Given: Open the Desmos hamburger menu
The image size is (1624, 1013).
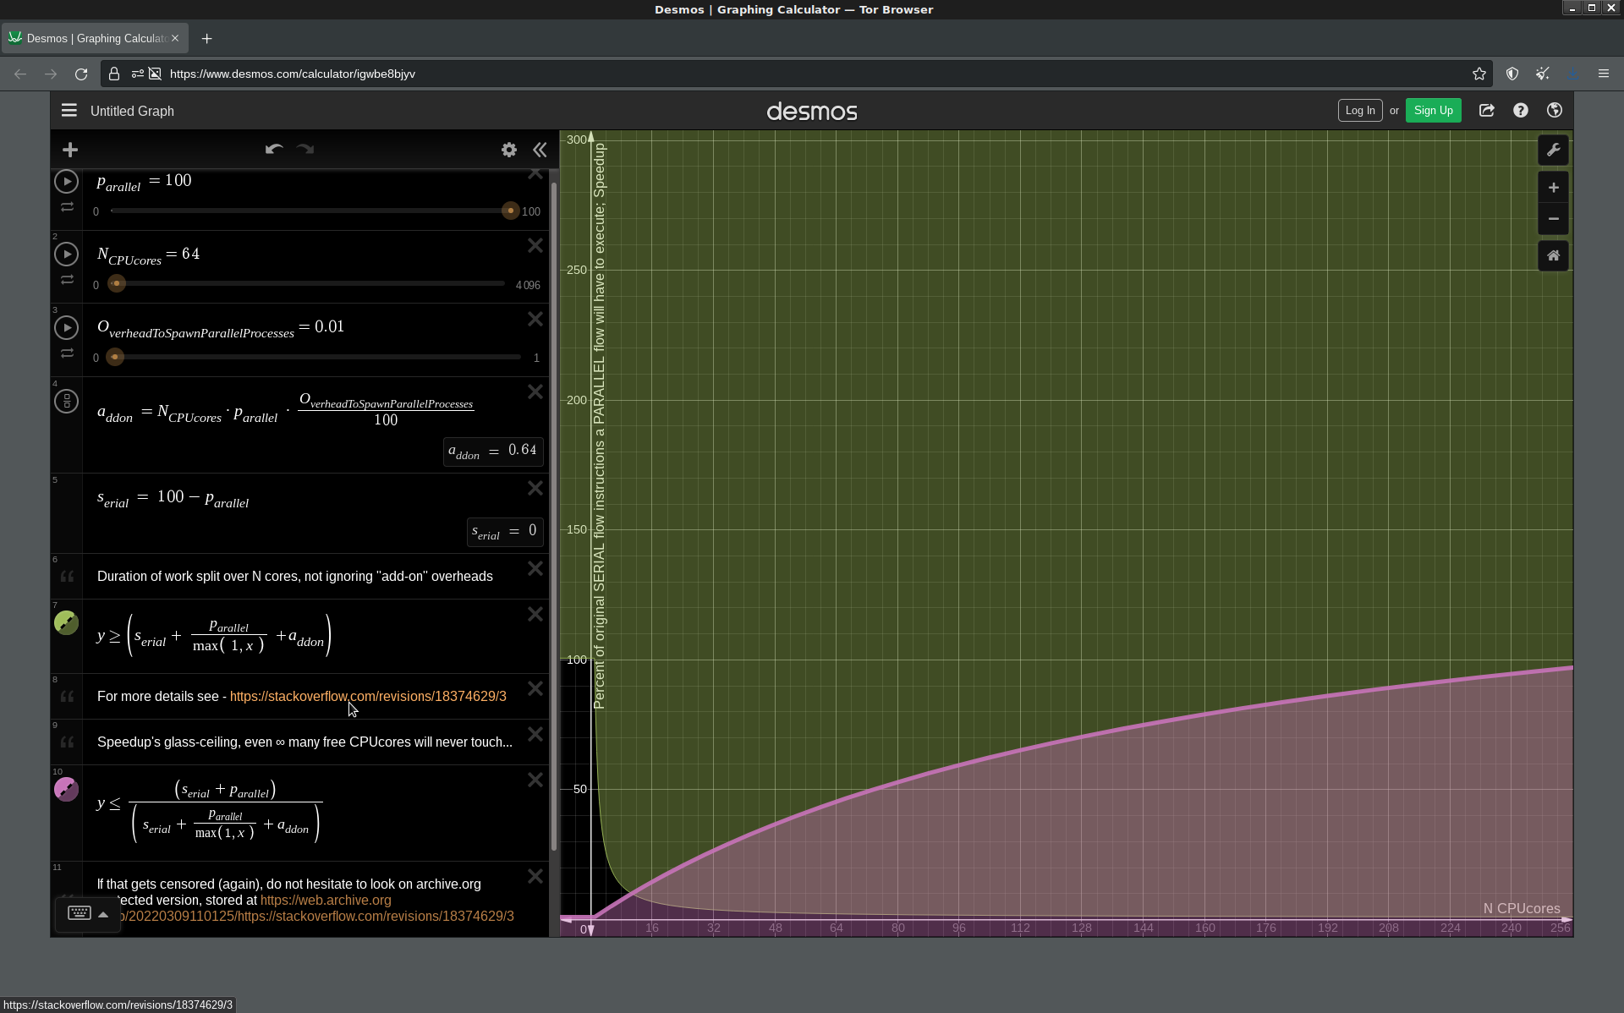Looking at the screenshot, I should click(x=69, y=111).
